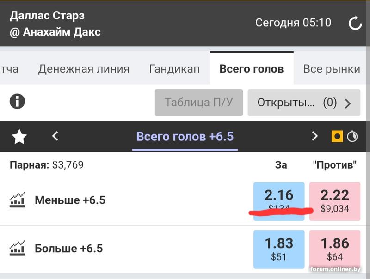370x279 pixels.
Task: Open the Все рынки tab
Action: (332, 69)
